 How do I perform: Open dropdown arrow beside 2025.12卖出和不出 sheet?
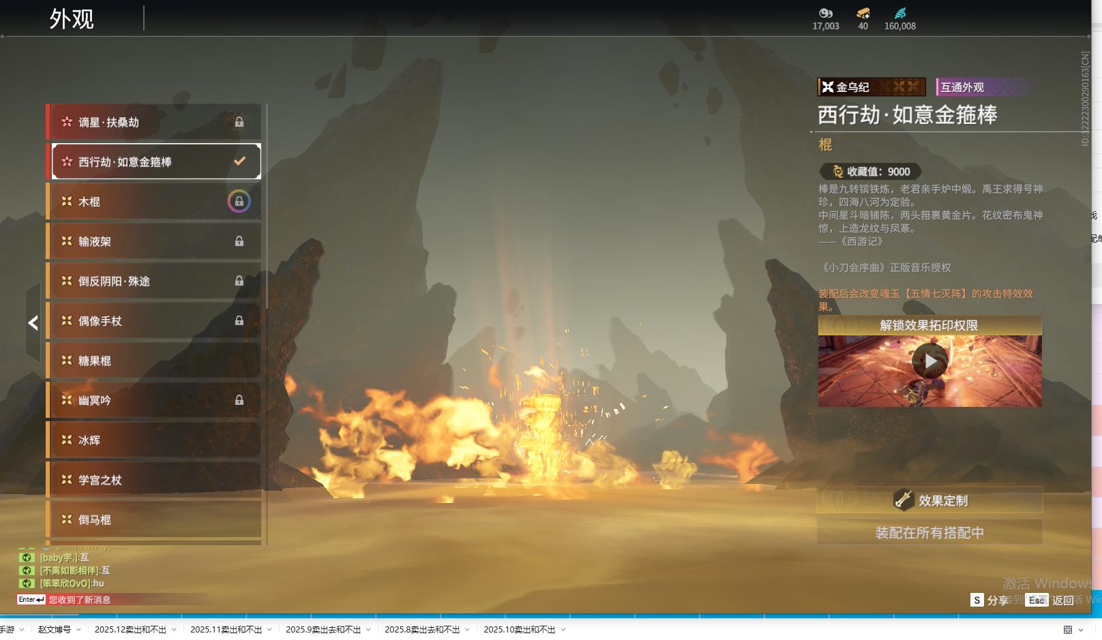174,630
